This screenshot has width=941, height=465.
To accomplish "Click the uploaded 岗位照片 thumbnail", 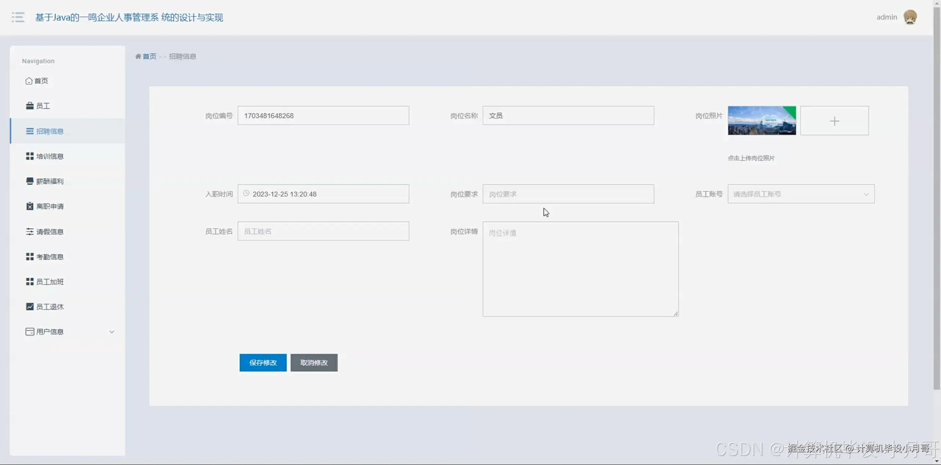I will (x=762, y=121).
